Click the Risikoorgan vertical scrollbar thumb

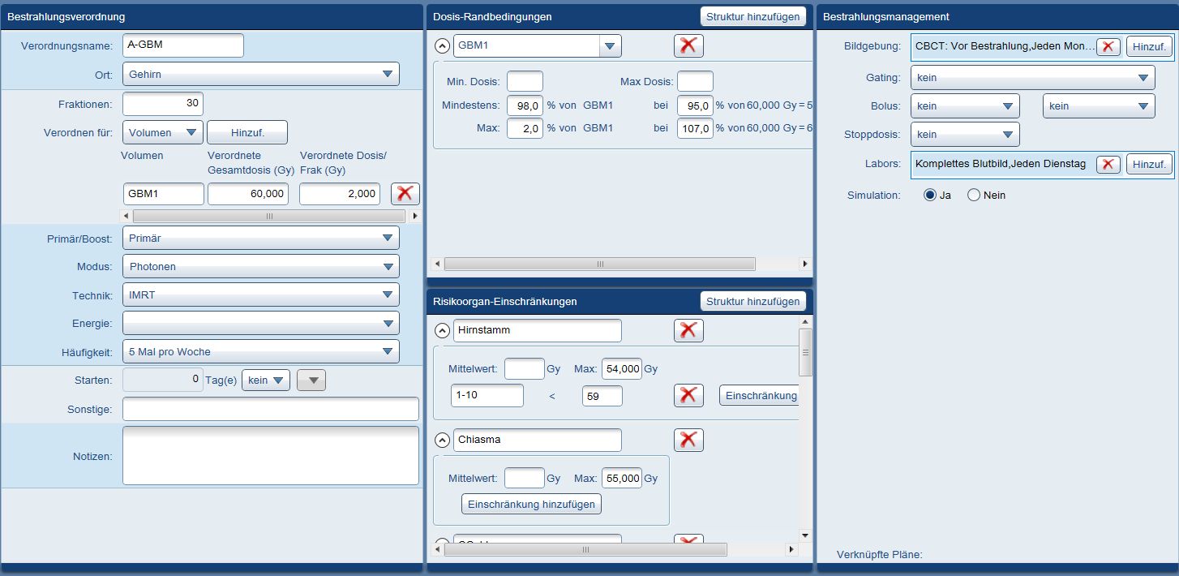tap(805, 351)
